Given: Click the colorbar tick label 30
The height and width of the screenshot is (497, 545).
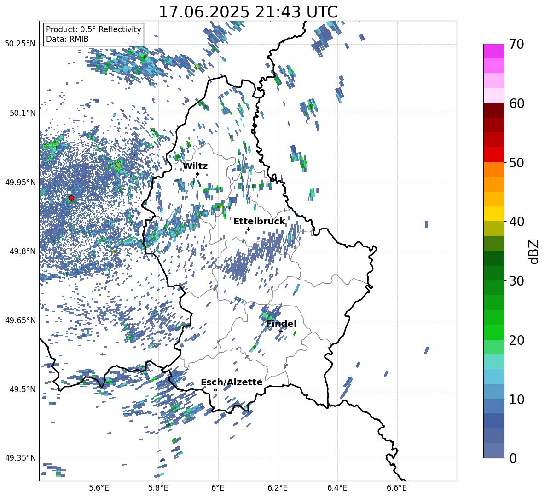Looking at the screenshot, I should 516,281.
